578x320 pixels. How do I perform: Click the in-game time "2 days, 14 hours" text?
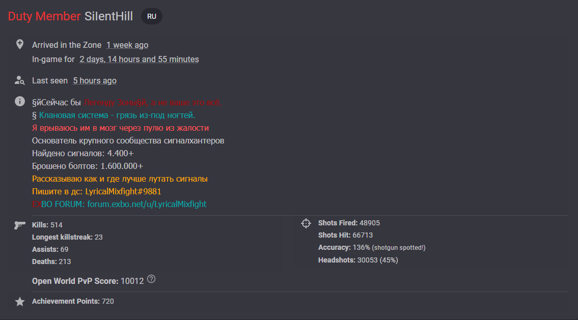139,60
